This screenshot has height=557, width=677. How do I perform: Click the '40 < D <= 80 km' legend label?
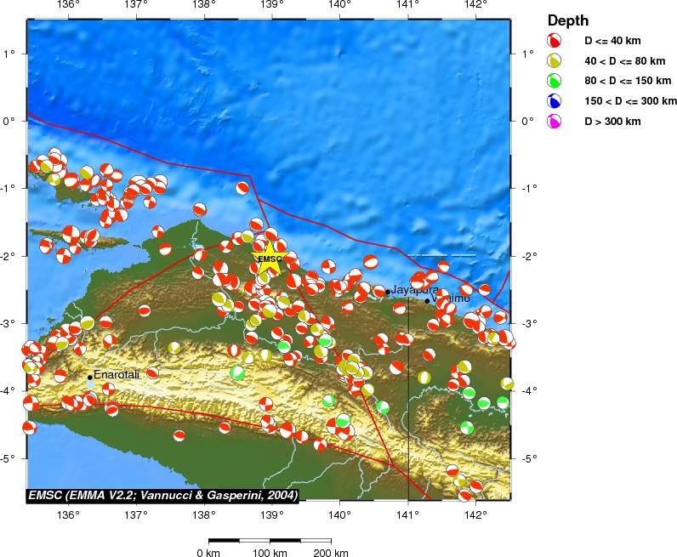click(625, 61)
